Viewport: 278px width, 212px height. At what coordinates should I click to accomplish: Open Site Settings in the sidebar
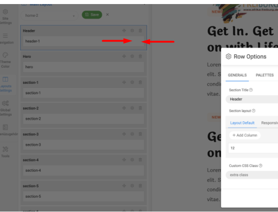tap(5, 17)
